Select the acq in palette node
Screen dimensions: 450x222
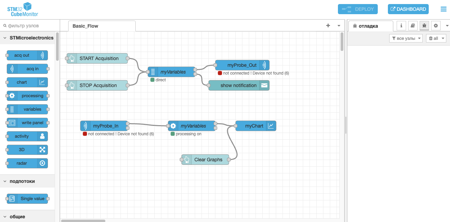[x=27, y=69]
